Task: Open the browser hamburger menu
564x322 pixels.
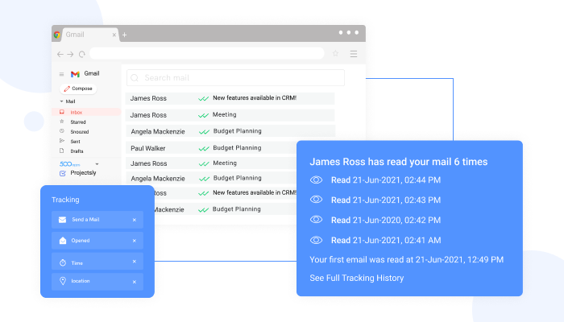Action: coord(354,54)
